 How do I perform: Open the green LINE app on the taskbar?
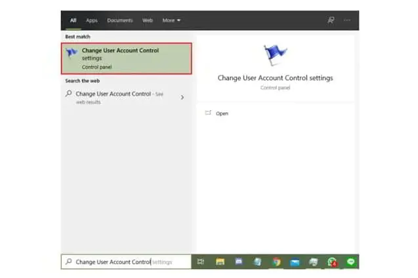351,262
